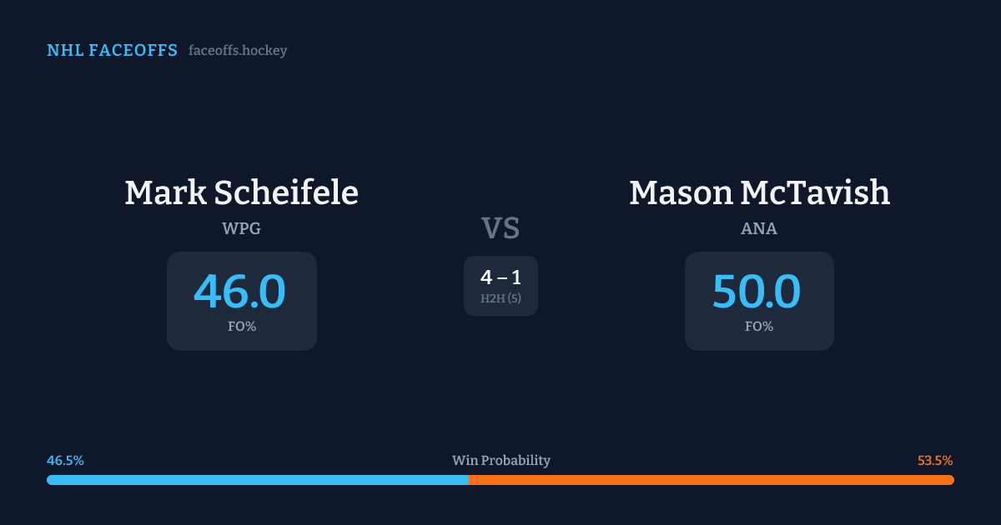This screenshot has height=525, width=1001.
Task: Click the 46.5% win probability label
Action: point(65,461)
